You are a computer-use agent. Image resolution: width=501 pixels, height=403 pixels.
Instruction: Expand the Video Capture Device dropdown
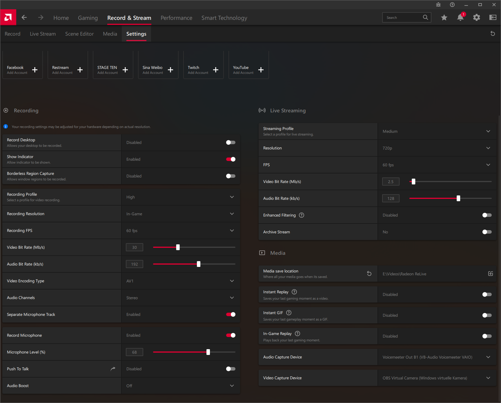[437, 378]
